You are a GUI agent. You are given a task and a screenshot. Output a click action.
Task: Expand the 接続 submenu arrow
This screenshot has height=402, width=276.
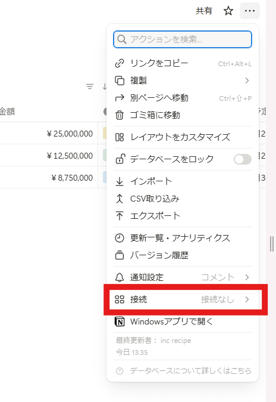click(247, 299)
